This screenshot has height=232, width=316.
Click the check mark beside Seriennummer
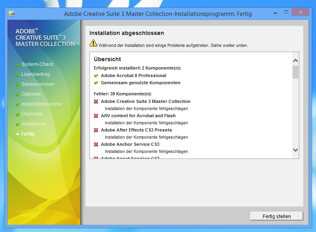coord(18,85)
